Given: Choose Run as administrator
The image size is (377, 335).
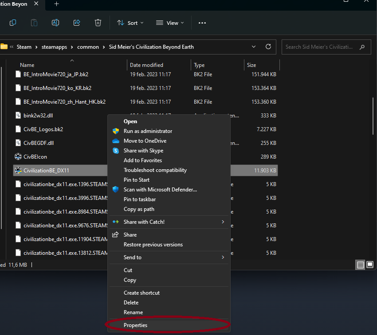Looking at the screenshot, I should 169,131.
